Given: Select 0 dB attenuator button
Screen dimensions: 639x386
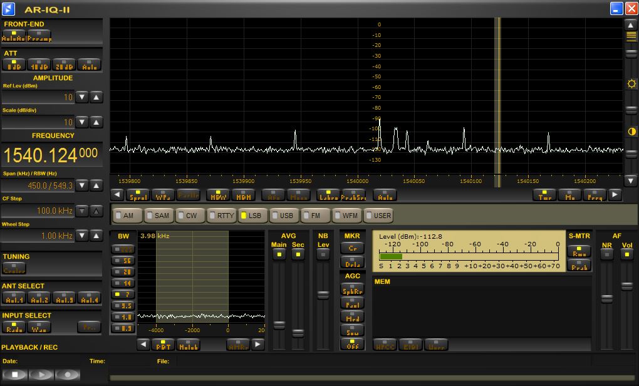Looking at the screenshot, I should [14, 65].
